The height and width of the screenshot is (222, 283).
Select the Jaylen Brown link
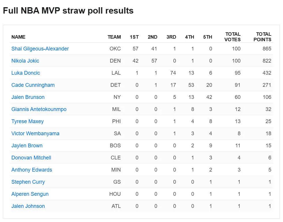(x=27, y=146)
